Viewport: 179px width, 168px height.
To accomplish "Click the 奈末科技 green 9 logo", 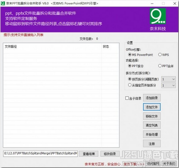I will coord(158,16).
